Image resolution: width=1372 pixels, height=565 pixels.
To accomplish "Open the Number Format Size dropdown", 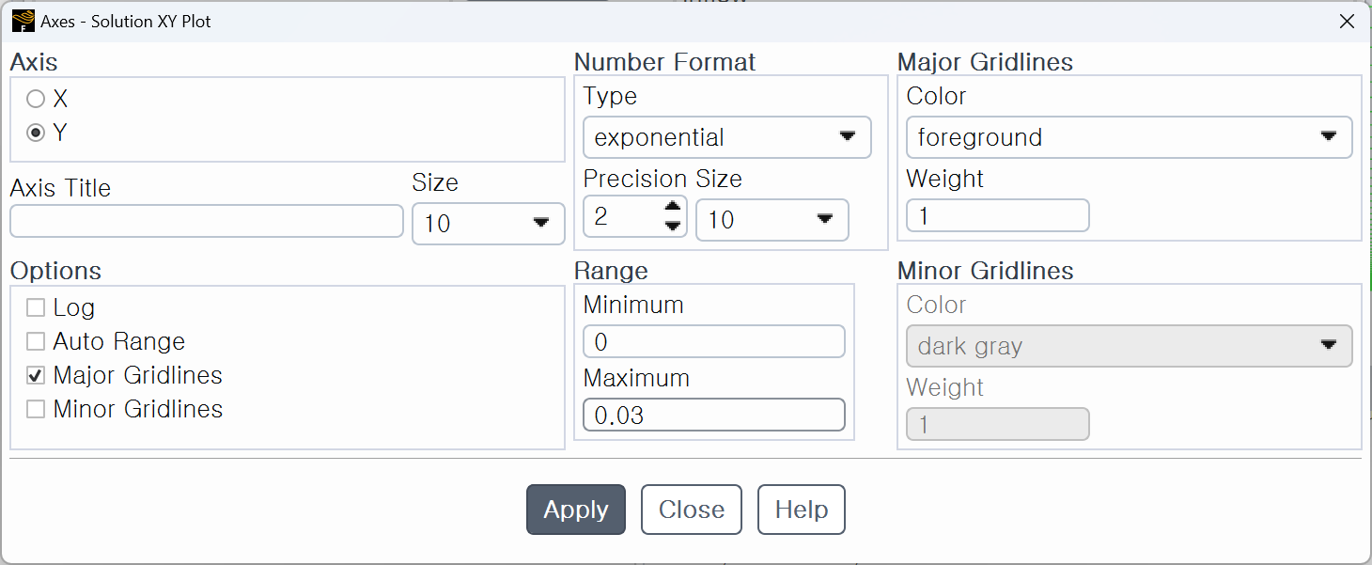I will coord(772,220).
